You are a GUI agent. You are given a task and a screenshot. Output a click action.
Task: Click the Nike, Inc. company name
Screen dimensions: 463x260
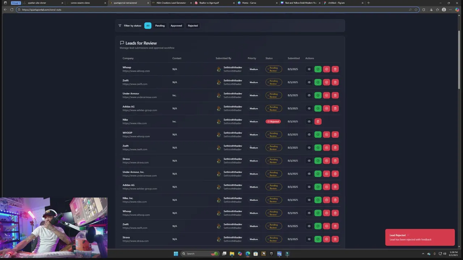pyautogui.click(x=128, y=198)
